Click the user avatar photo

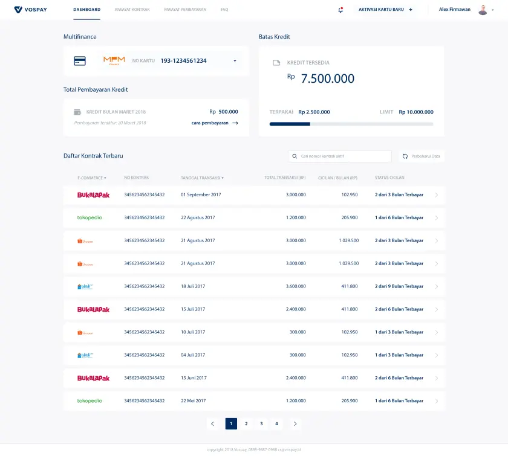tap(483, 10)
